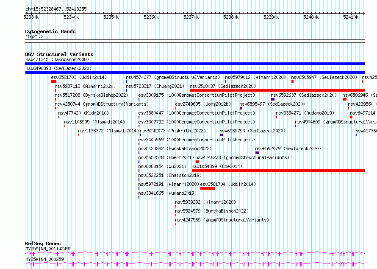Screen dimensions: 377x269
Task: Click the purple nsv6592637 variant block
Action: point(273,99)
